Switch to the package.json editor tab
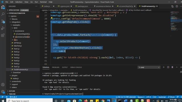182x102 pixels. pos(83,6)
